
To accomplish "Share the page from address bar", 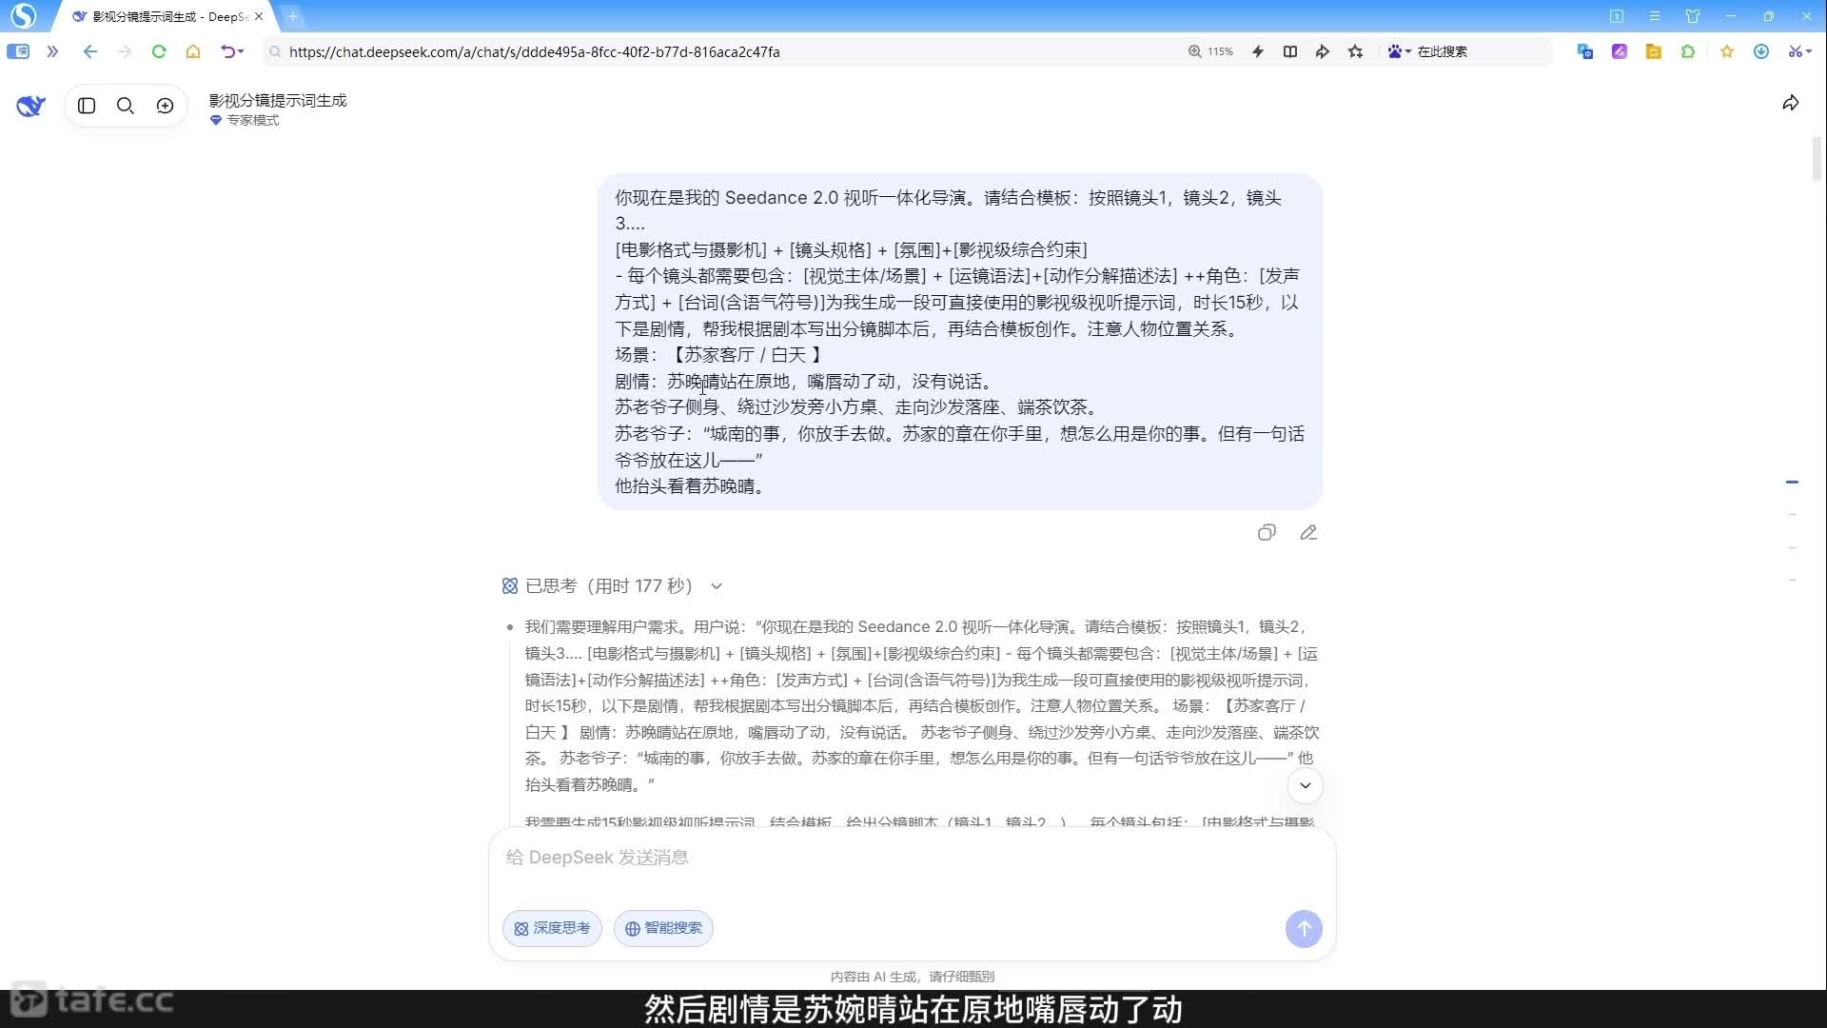I will click(x=1323, y=51).
